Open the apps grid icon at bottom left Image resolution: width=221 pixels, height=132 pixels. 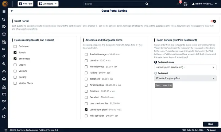point(6,130)
